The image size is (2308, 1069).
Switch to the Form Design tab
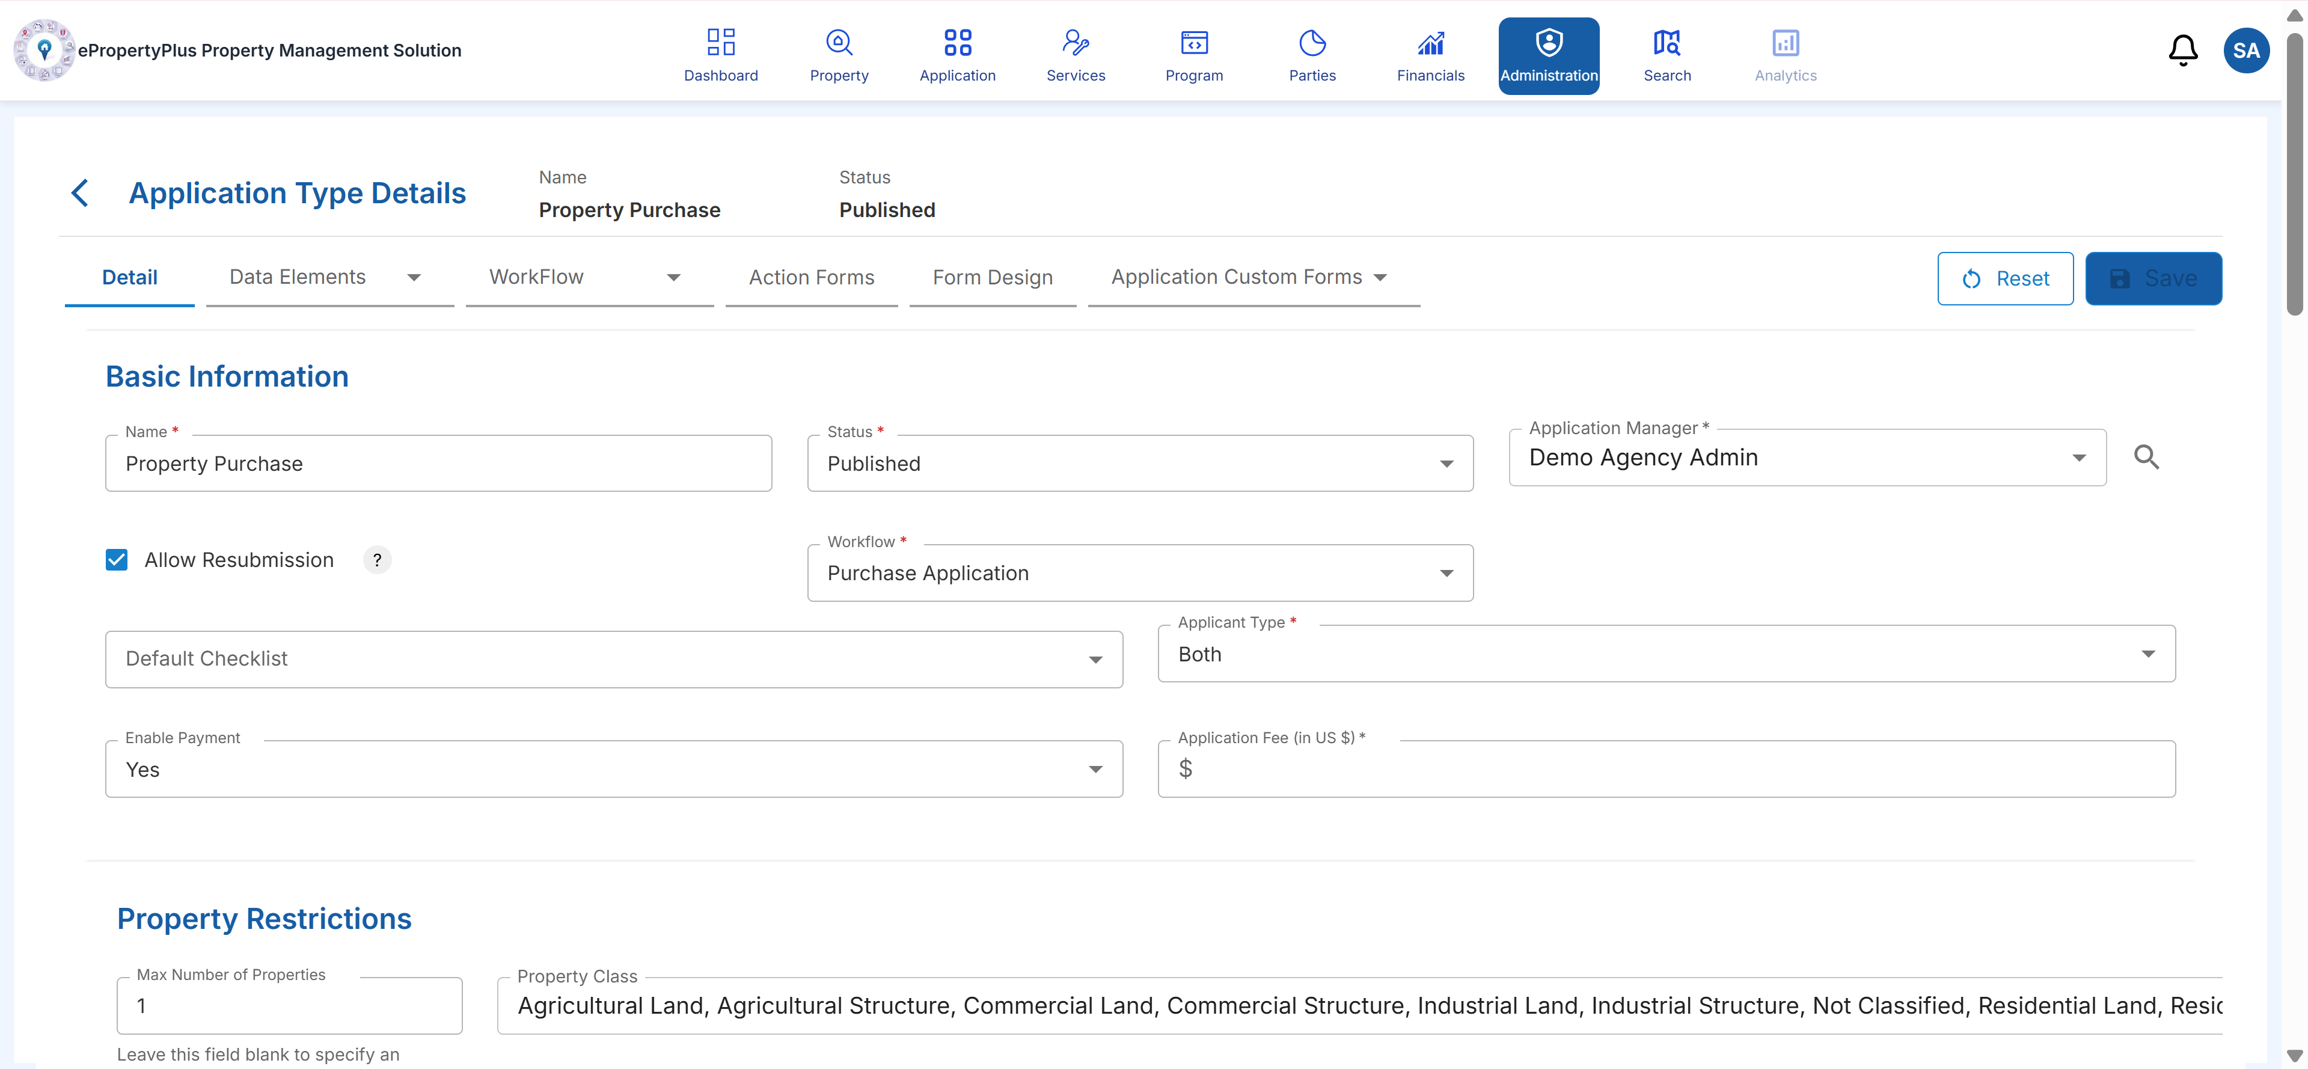click(992, 278)
